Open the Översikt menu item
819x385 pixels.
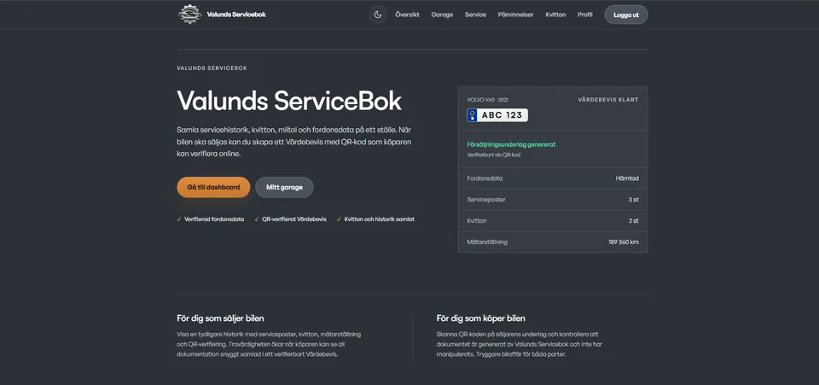point(408,15)
